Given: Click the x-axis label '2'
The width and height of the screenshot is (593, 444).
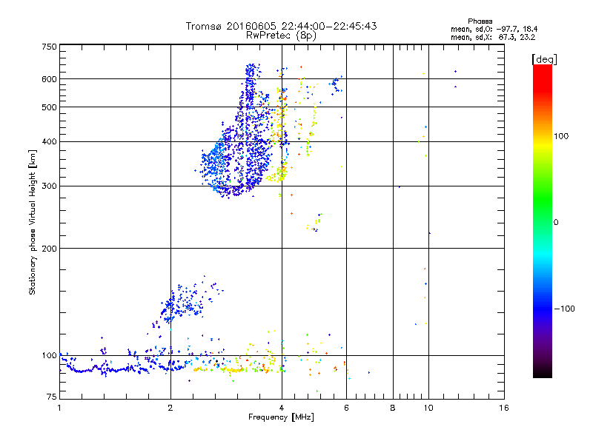Looking at the screenshot, I should coord(170,408).
